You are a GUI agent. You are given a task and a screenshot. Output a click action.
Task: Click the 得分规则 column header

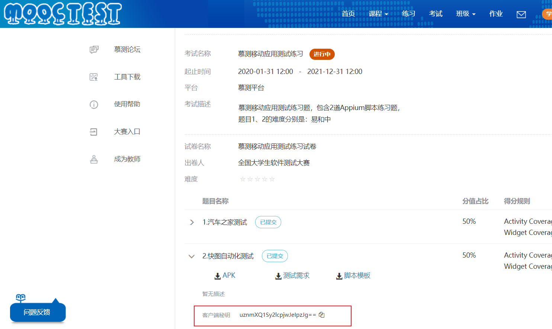pyautogui.click(x=517, y=201)
